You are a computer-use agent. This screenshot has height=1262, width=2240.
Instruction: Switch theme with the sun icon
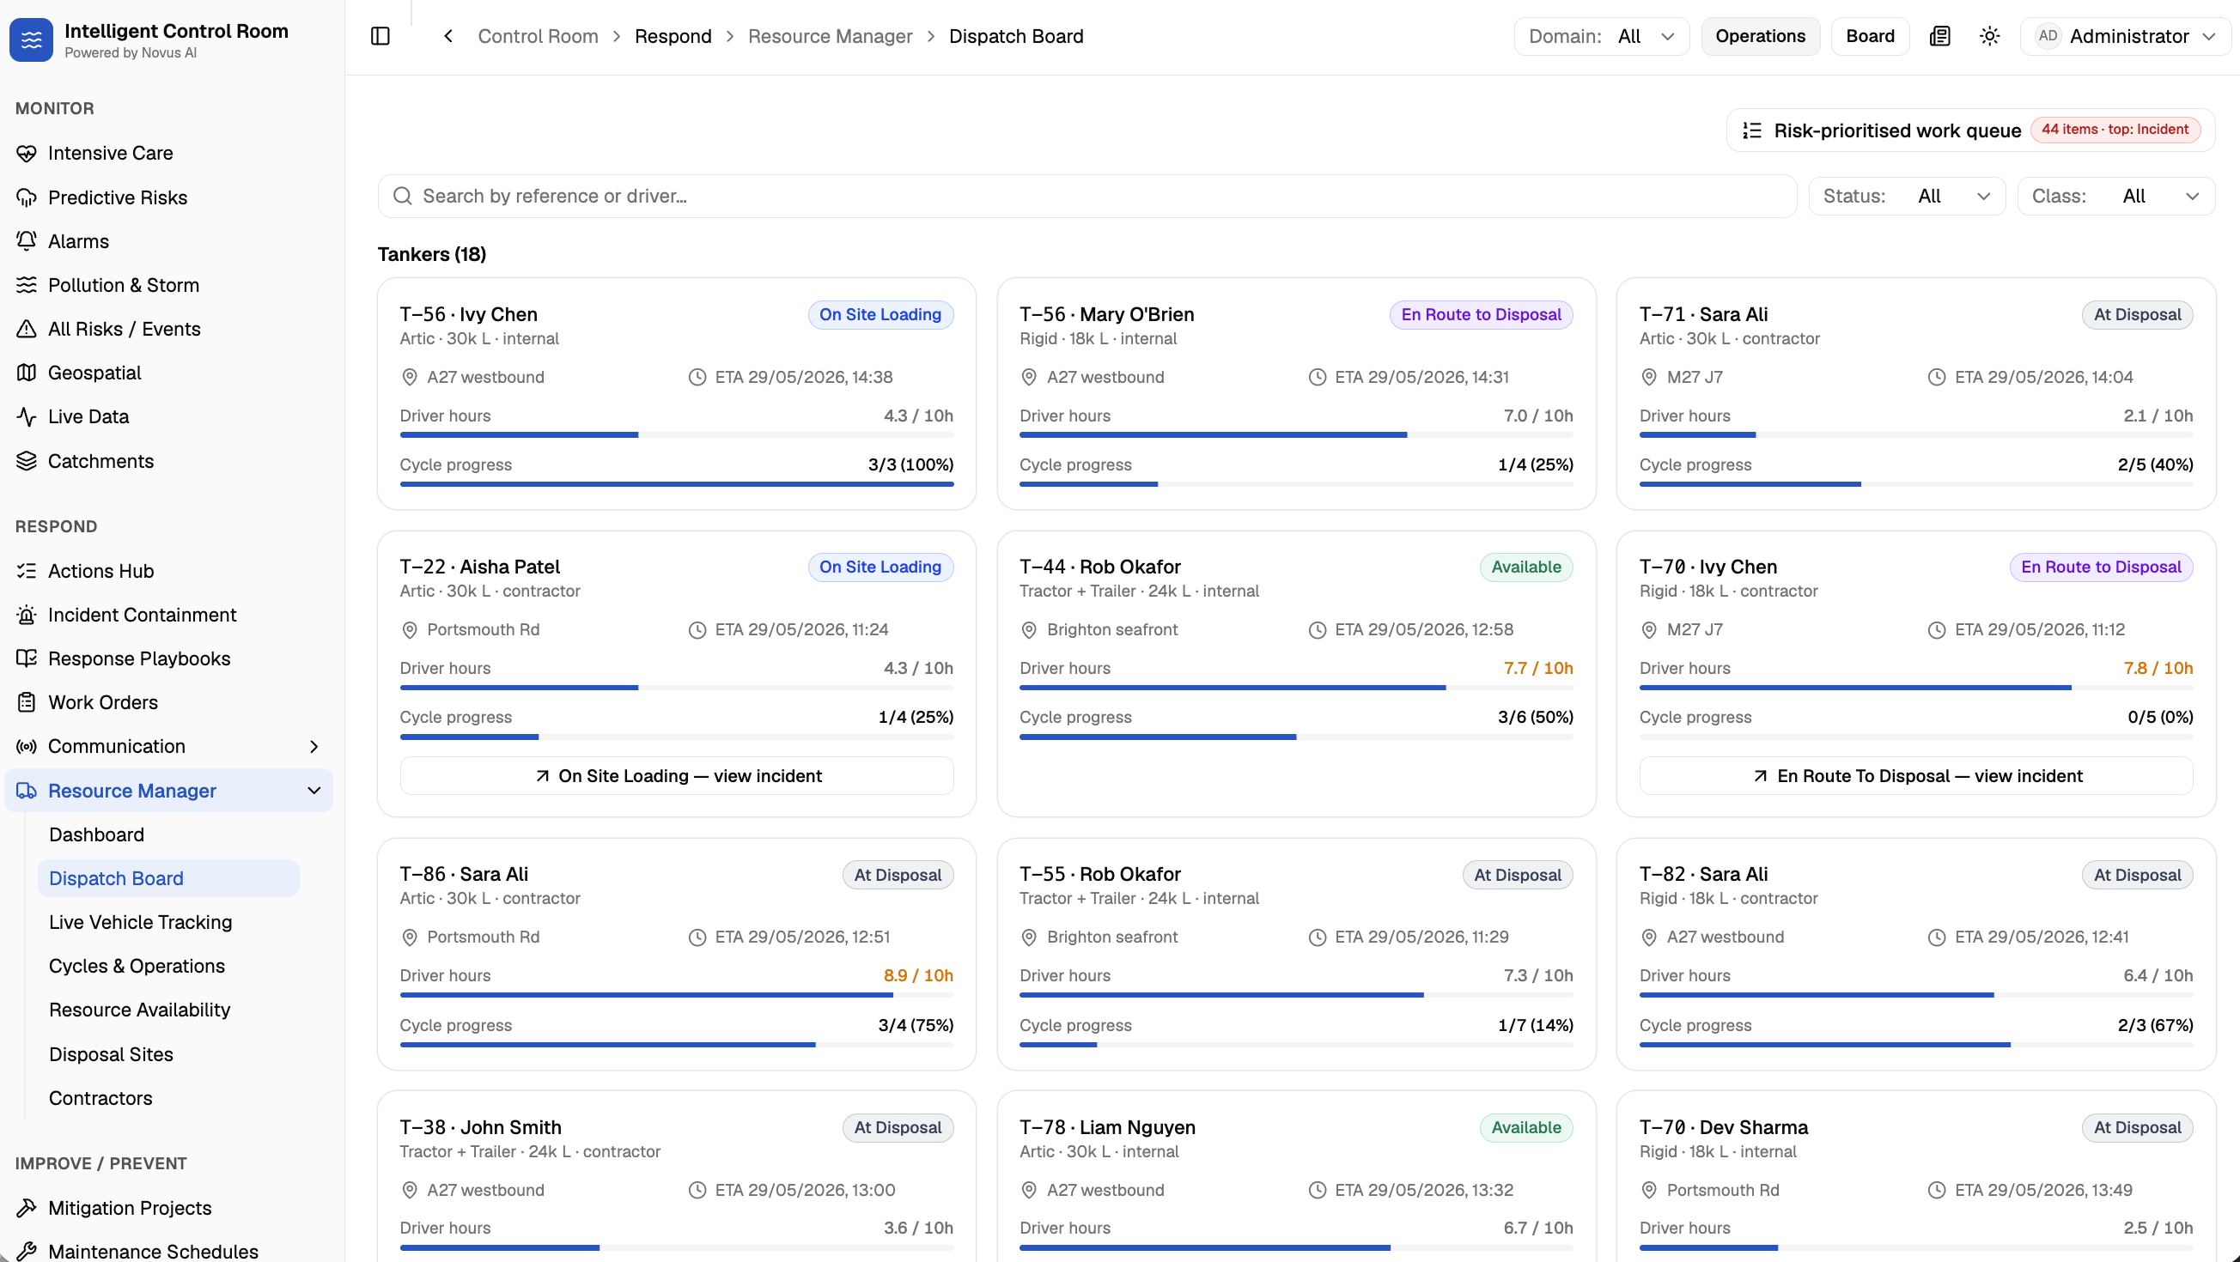point(1989,37)
